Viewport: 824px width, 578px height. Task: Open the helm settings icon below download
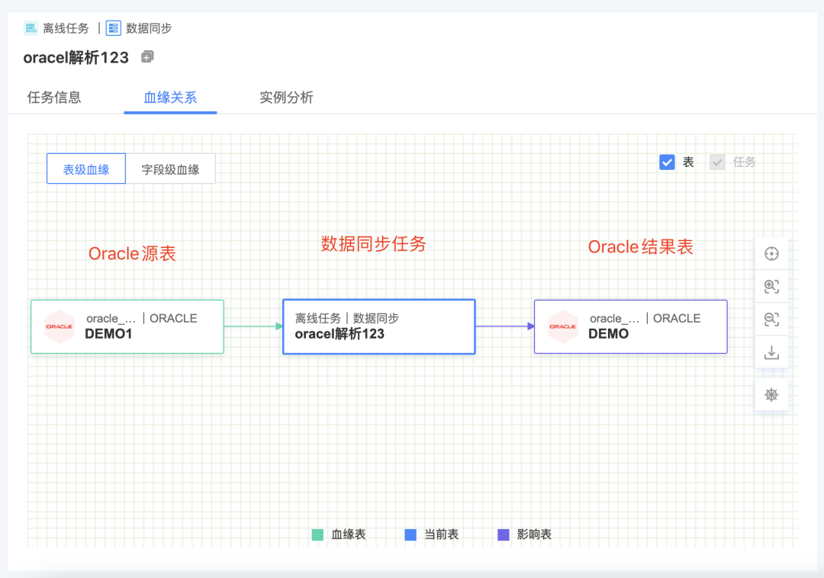click(x=771, y=394)
